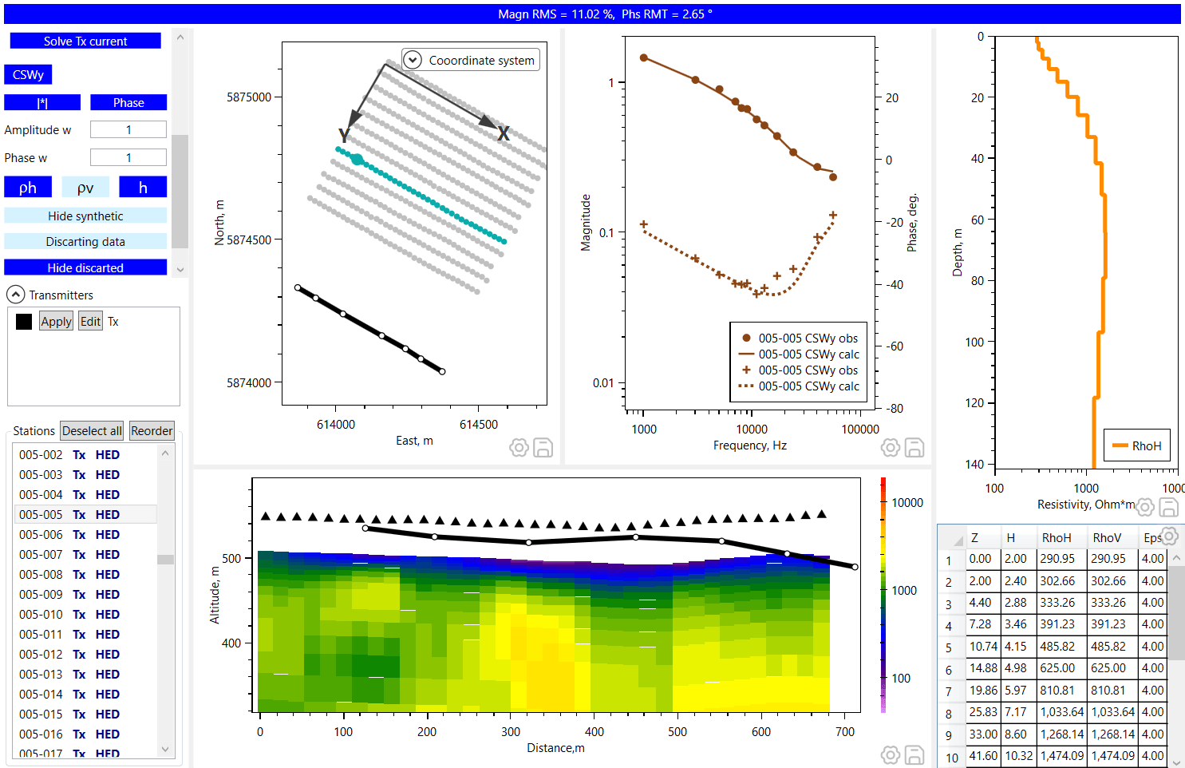Viewport: 1185px width, 768px height.
Task: Toggle the |*| magnitude button
Action: point(42,102)
